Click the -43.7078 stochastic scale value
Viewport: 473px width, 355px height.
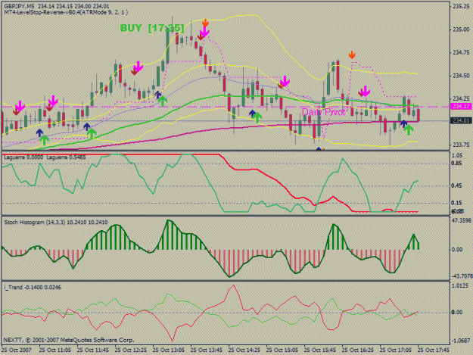point(462,276)
